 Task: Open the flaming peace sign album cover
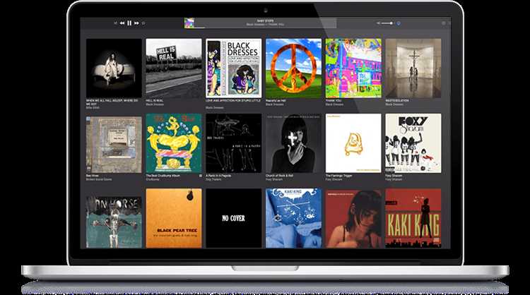(x=293, y=68)
